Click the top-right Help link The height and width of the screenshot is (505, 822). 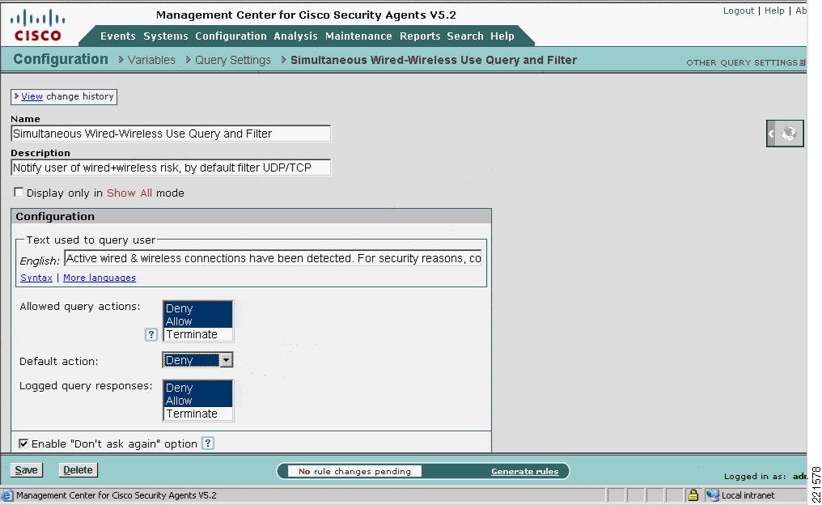774,11
